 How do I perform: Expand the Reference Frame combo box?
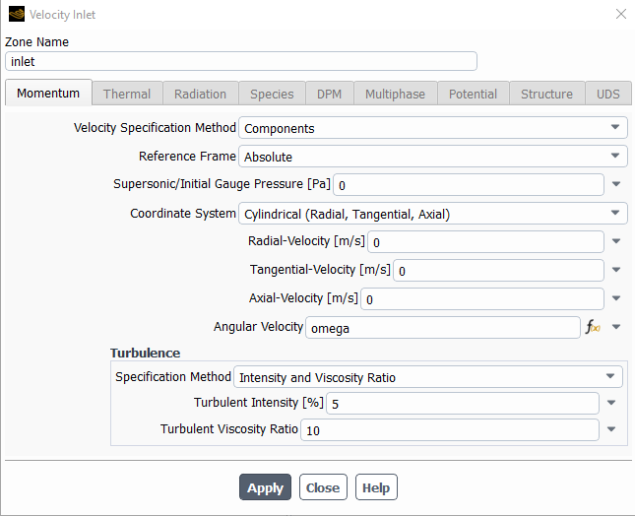click(x=432, y=157)
